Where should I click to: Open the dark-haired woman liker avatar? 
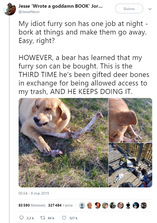[97, 205]
